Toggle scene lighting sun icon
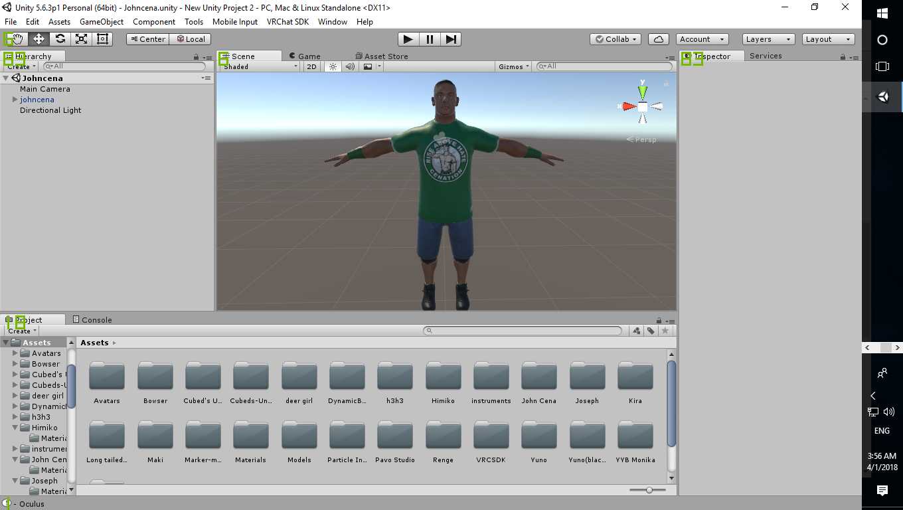This screenshot has height=510, width=903. (x=333, y=66)
